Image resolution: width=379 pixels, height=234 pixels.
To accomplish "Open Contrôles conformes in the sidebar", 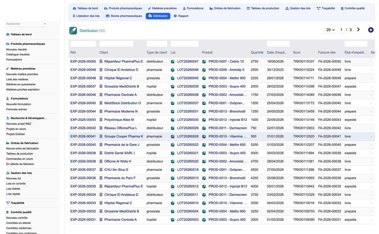I will coord(19,228).
